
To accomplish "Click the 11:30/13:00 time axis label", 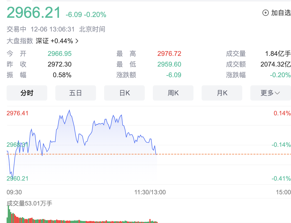I will pyautogui.click(x=150, y=192).
